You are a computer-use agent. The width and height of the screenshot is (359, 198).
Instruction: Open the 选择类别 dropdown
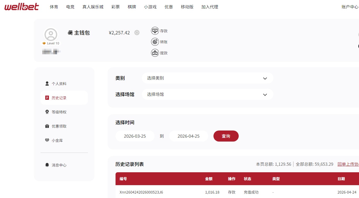pyautogui.click(x=207, y=78)
